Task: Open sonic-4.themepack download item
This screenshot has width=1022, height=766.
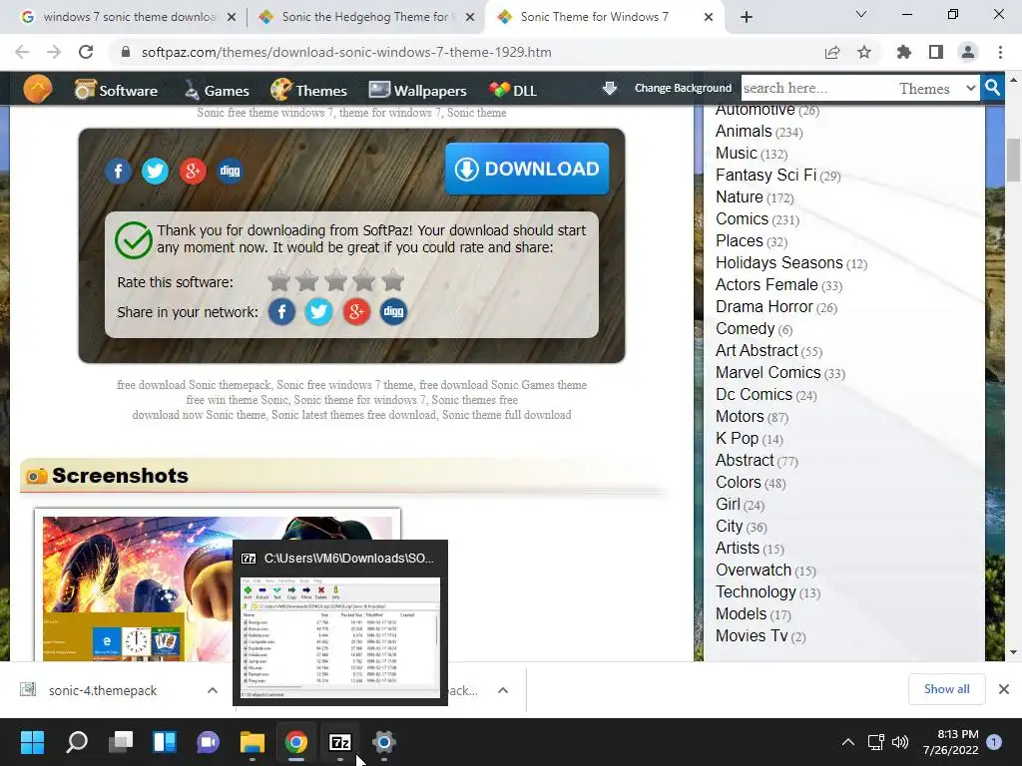Action: 103,690
